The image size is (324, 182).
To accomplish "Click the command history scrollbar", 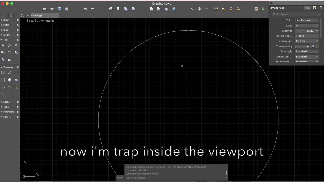I will (x=226, y=172).
